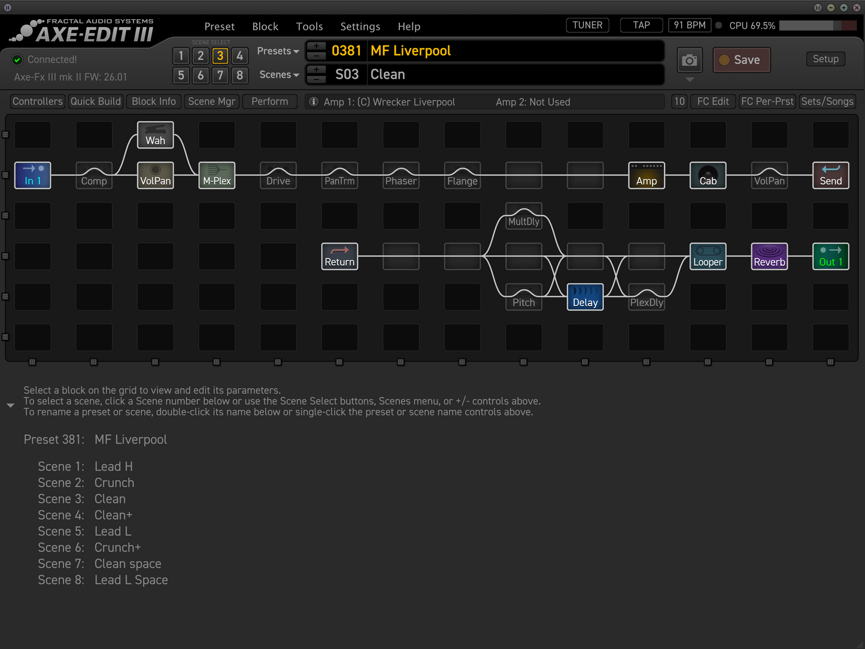The image size is (865, 649).
Task: Open the Settings menu
Action: tap(360, 26)
